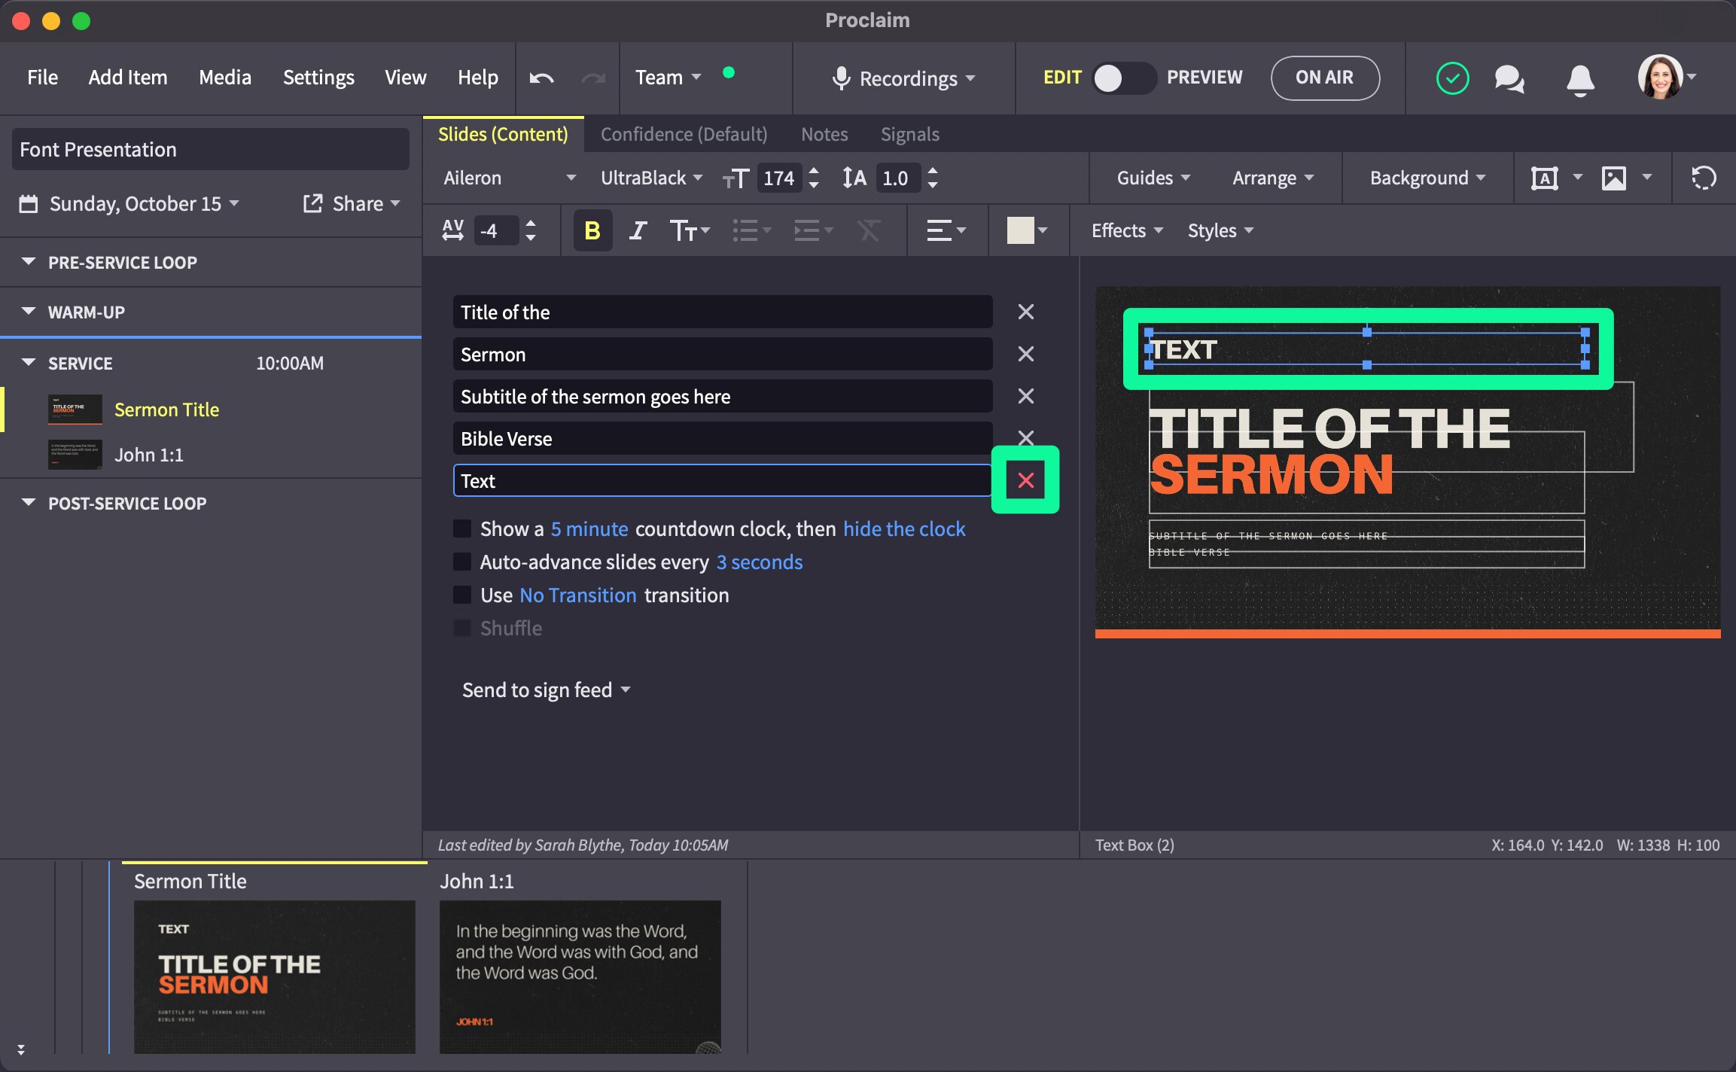Open the Aileron font family dropdown
This screenshot has width=1736, height=1072.
pyautogui.click(x=510, y=178)
